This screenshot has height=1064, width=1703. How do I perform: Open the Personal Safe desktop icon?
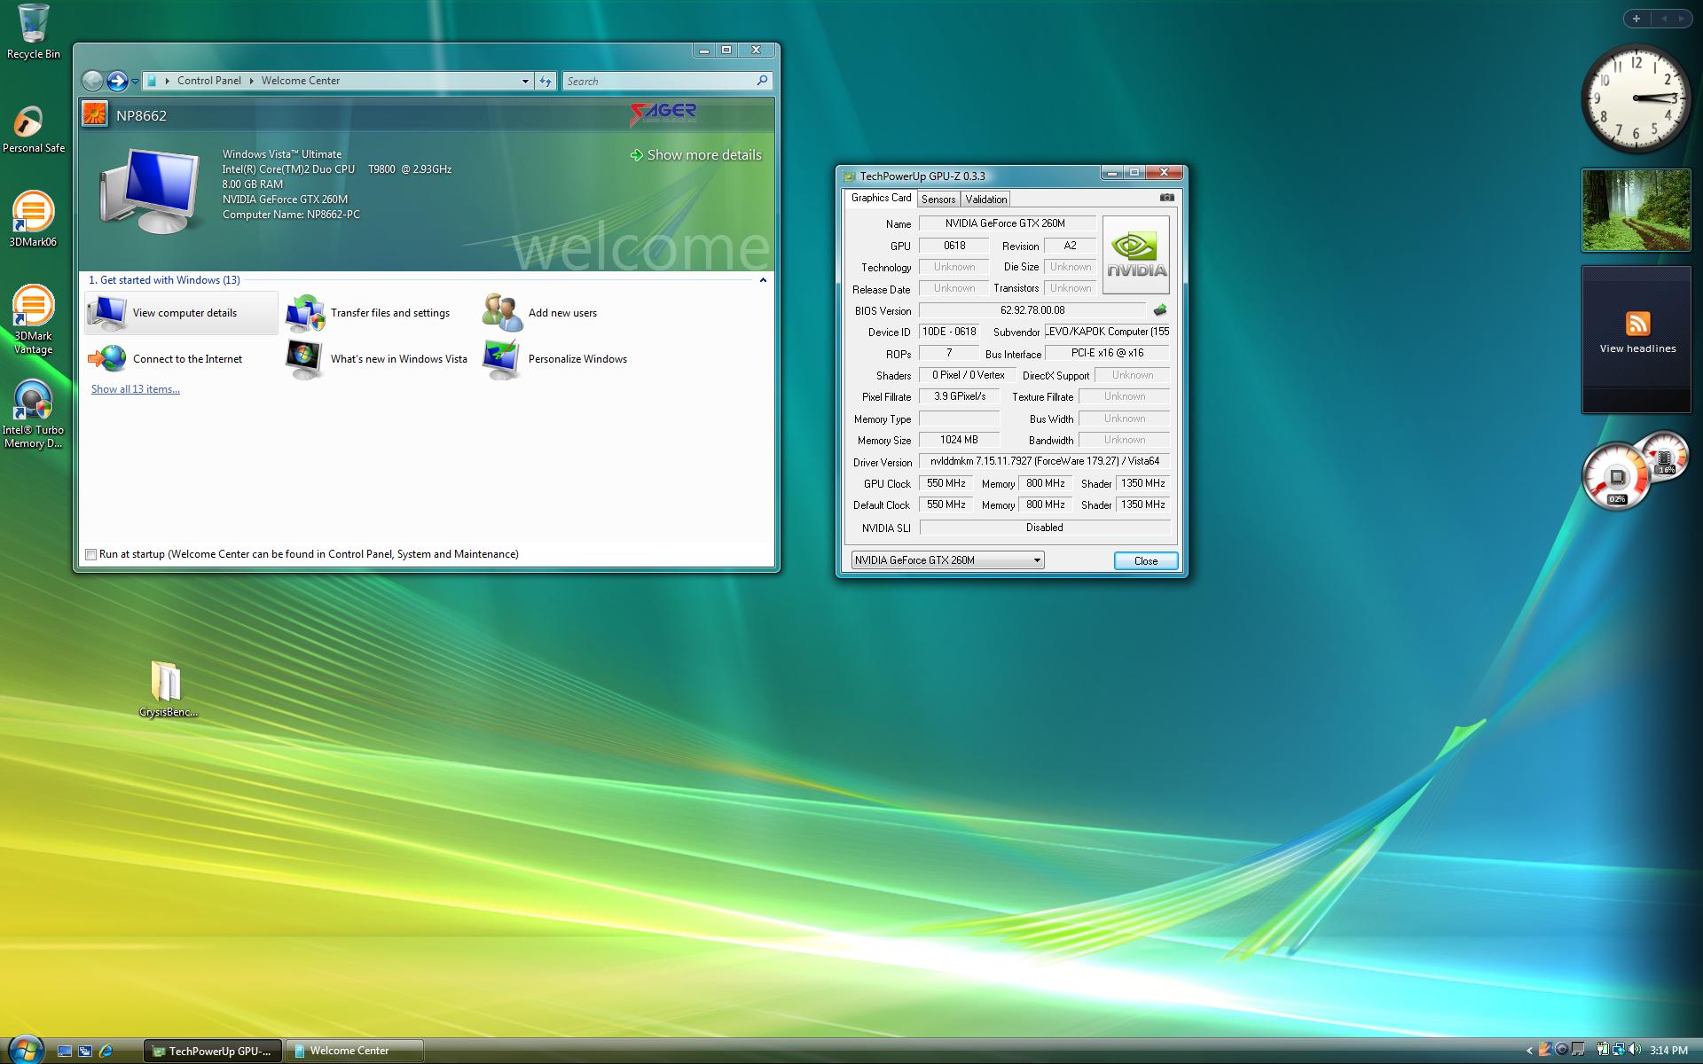click(x=34, y=129)
